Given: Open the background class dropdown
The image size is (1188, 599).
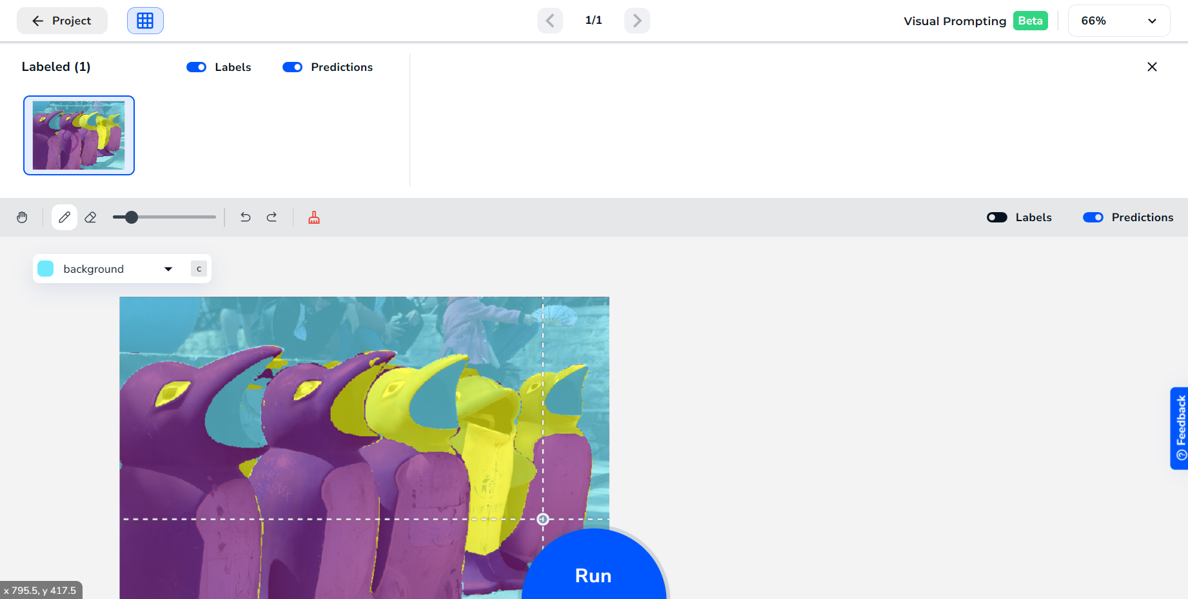Looking at the screenshot, I should tap(122, 269).
